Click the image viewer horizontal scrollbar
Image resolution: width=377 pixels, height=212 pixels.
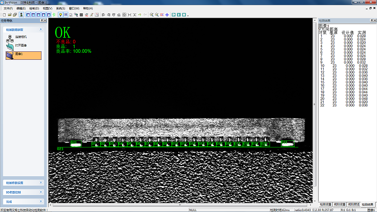pos(179,204)
